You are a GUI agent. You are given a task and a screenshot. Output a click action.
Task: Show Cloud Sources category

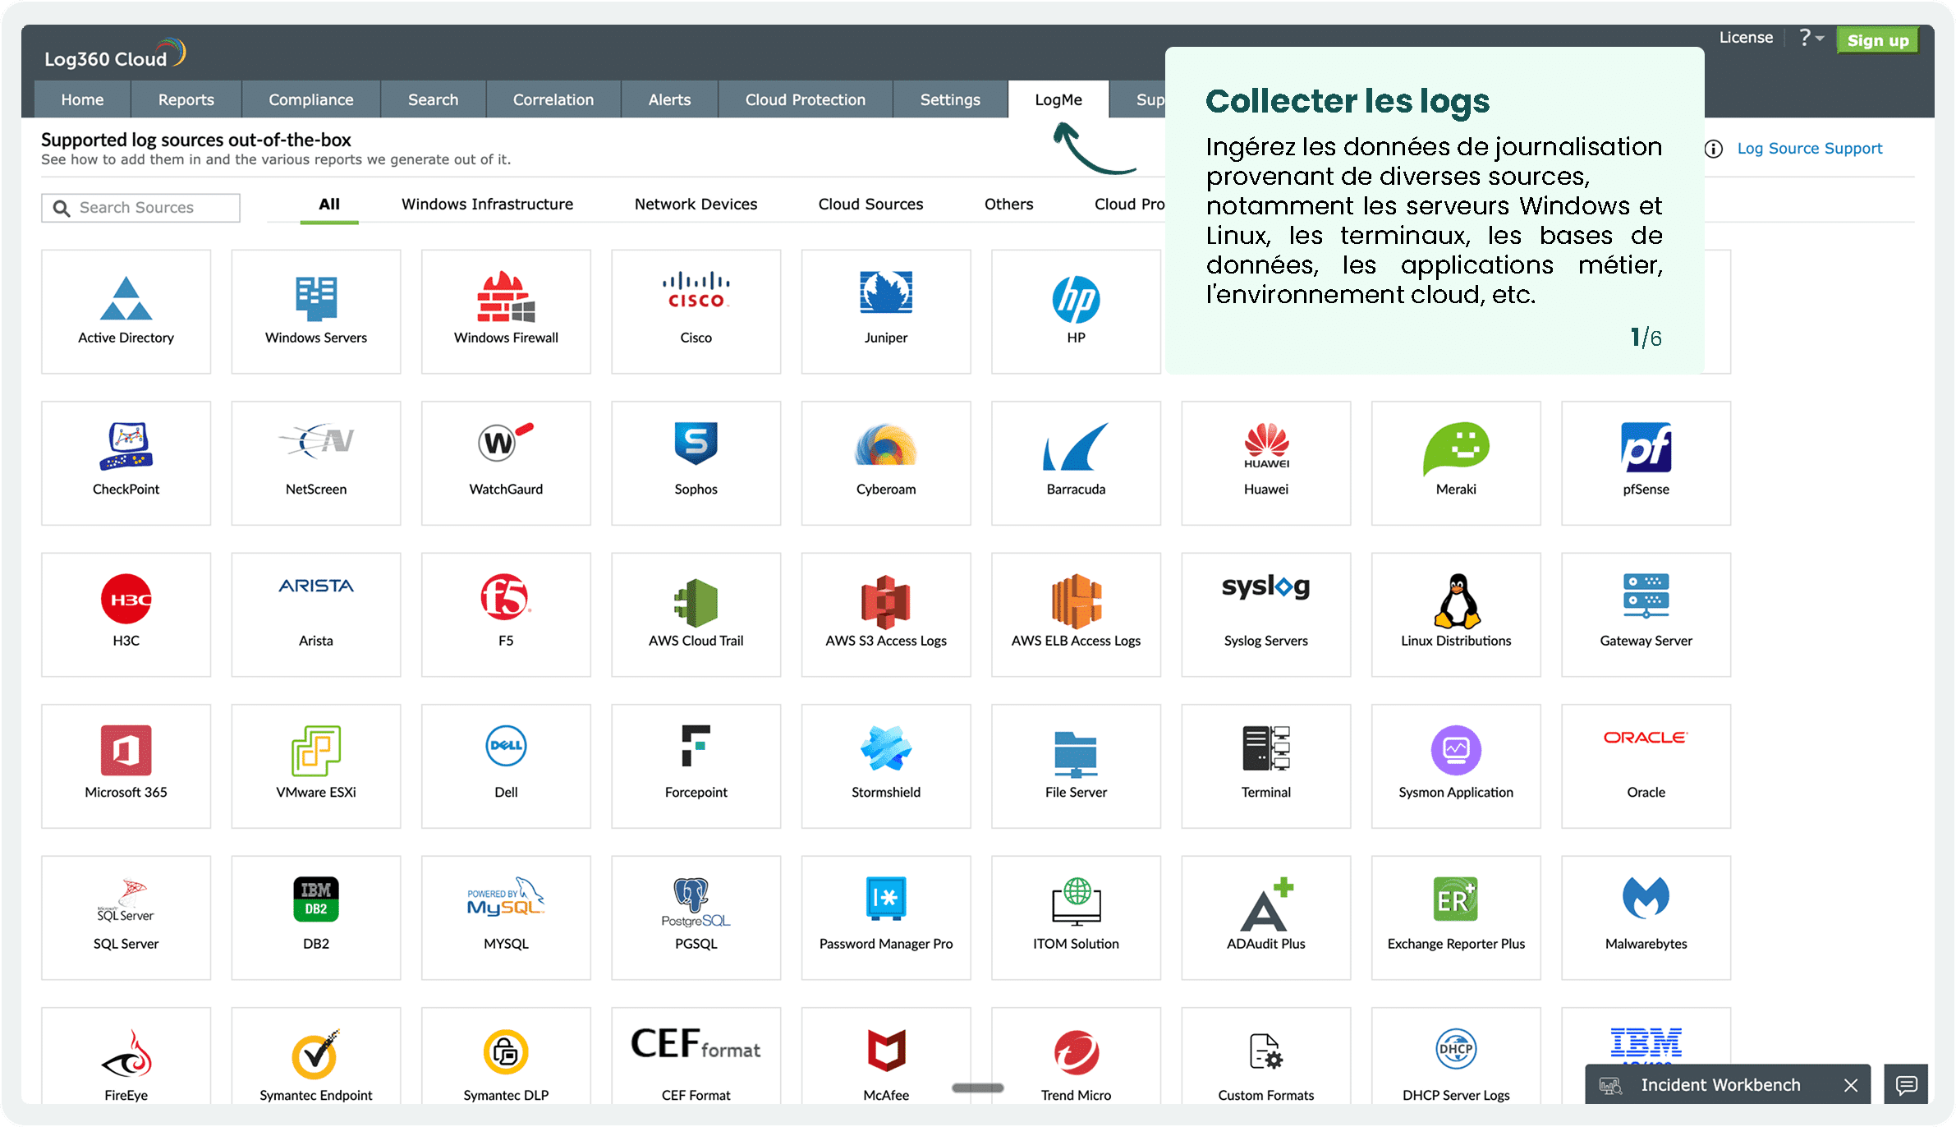(x=870, y=204)
